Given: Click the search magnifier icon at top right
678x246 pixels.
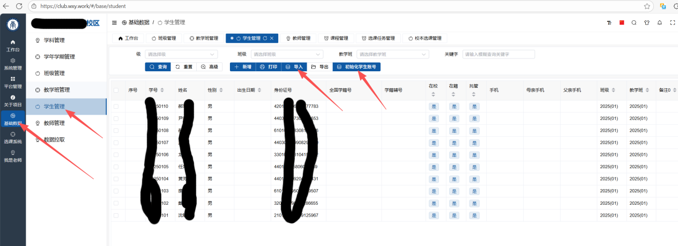Looking at the screenshot, I should (634, 23).
